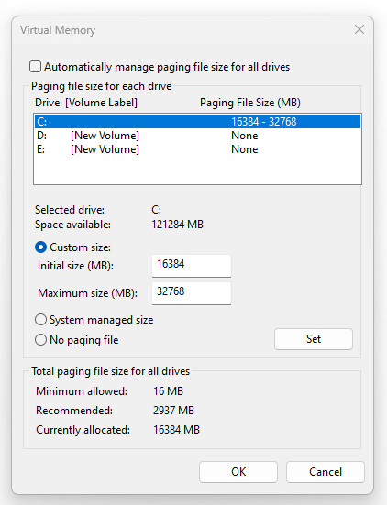The width and height of the screenshot is (387, 505).
Task: Click the Drive [Volume Label] column header
Action: [x=86, y=103]
